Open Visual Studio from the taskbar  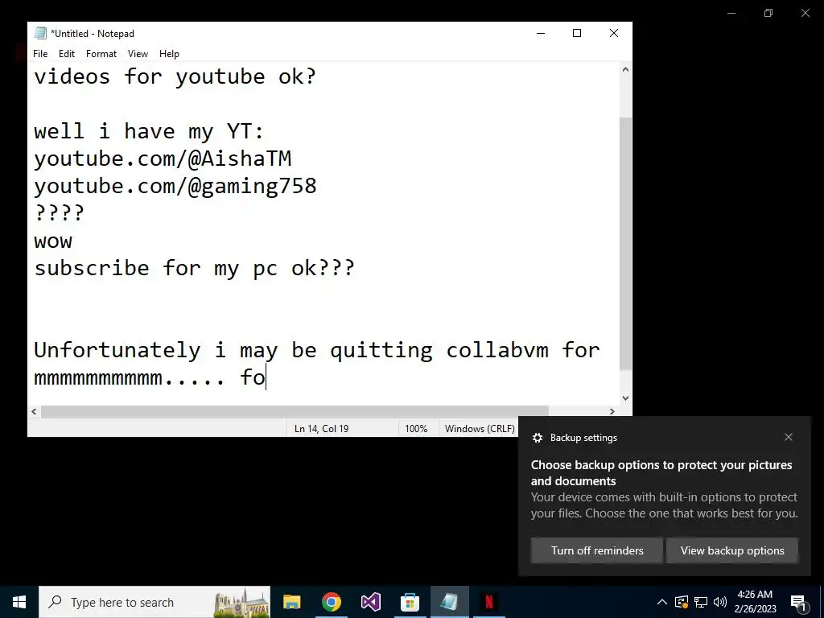tap(370, 602)
